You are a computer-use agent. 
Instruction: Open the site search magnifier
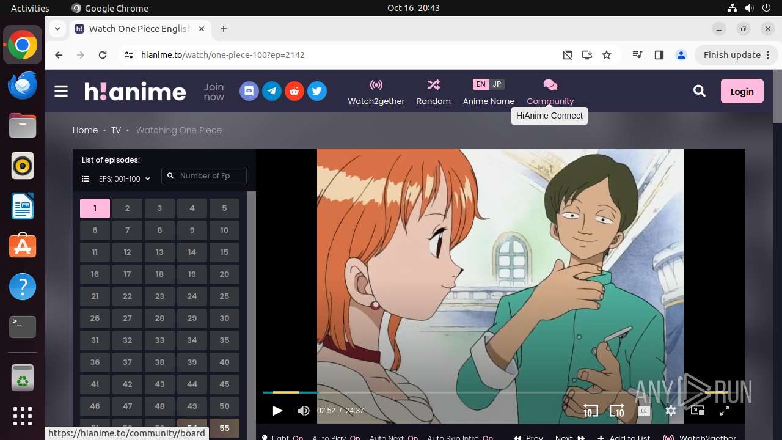point(700,91)
